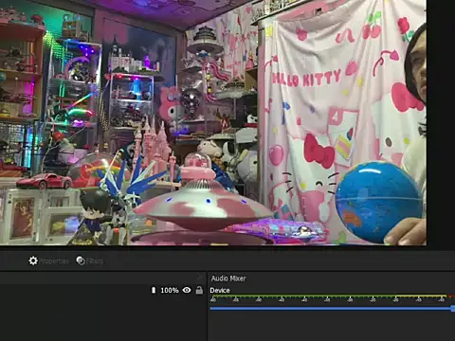Screen dimensions: 455x341
Task: Click the small white icon before 100%
Action: 154,290
